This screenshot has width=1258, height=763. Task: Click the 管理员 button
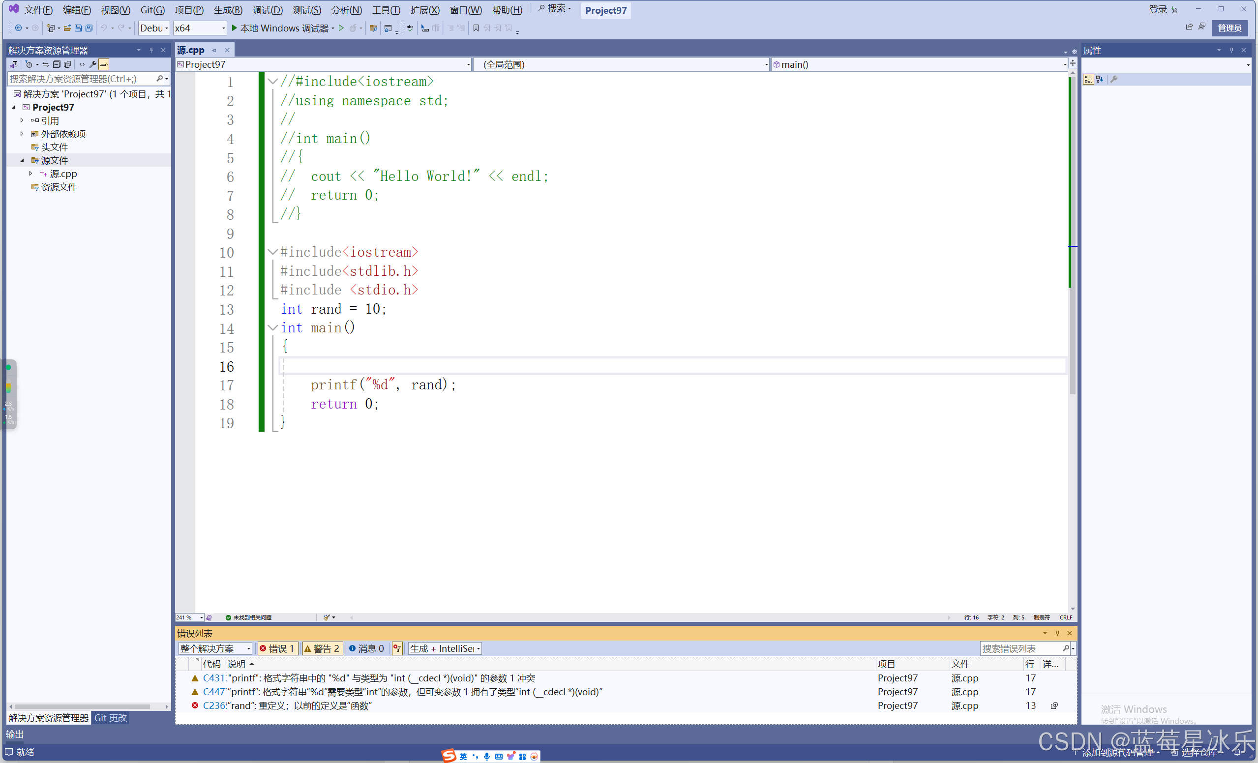tap(1229, 28)
